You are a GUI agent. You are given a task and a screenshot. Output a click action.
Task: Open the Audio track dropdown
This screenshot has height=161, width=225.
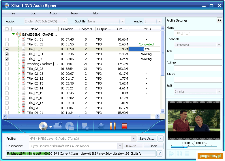[x=65, y=21]
